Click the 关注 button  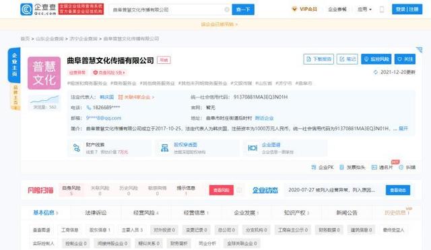click(405, 59)
